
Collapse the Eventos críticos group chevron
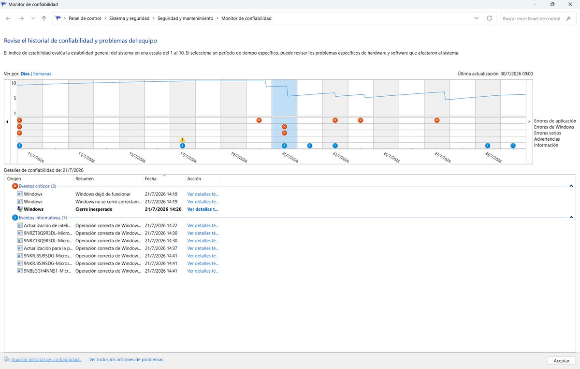click(571, 186)
